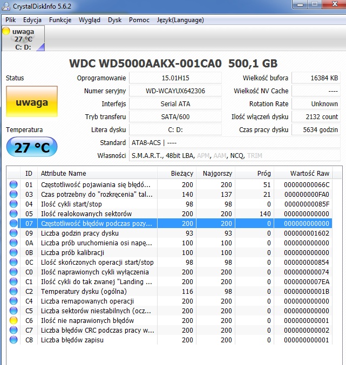Viewport: 346px width, 365px height.
Task: Click the blue status icon for attribute 07
Action: click(x=13, y=223)
